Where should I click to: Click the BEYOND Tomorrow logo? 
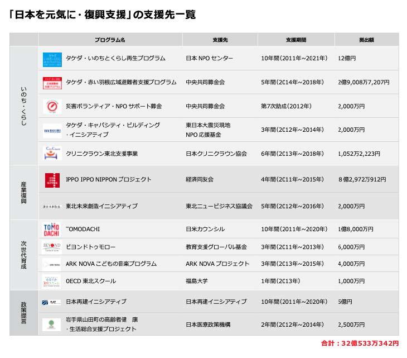[52, 247]
